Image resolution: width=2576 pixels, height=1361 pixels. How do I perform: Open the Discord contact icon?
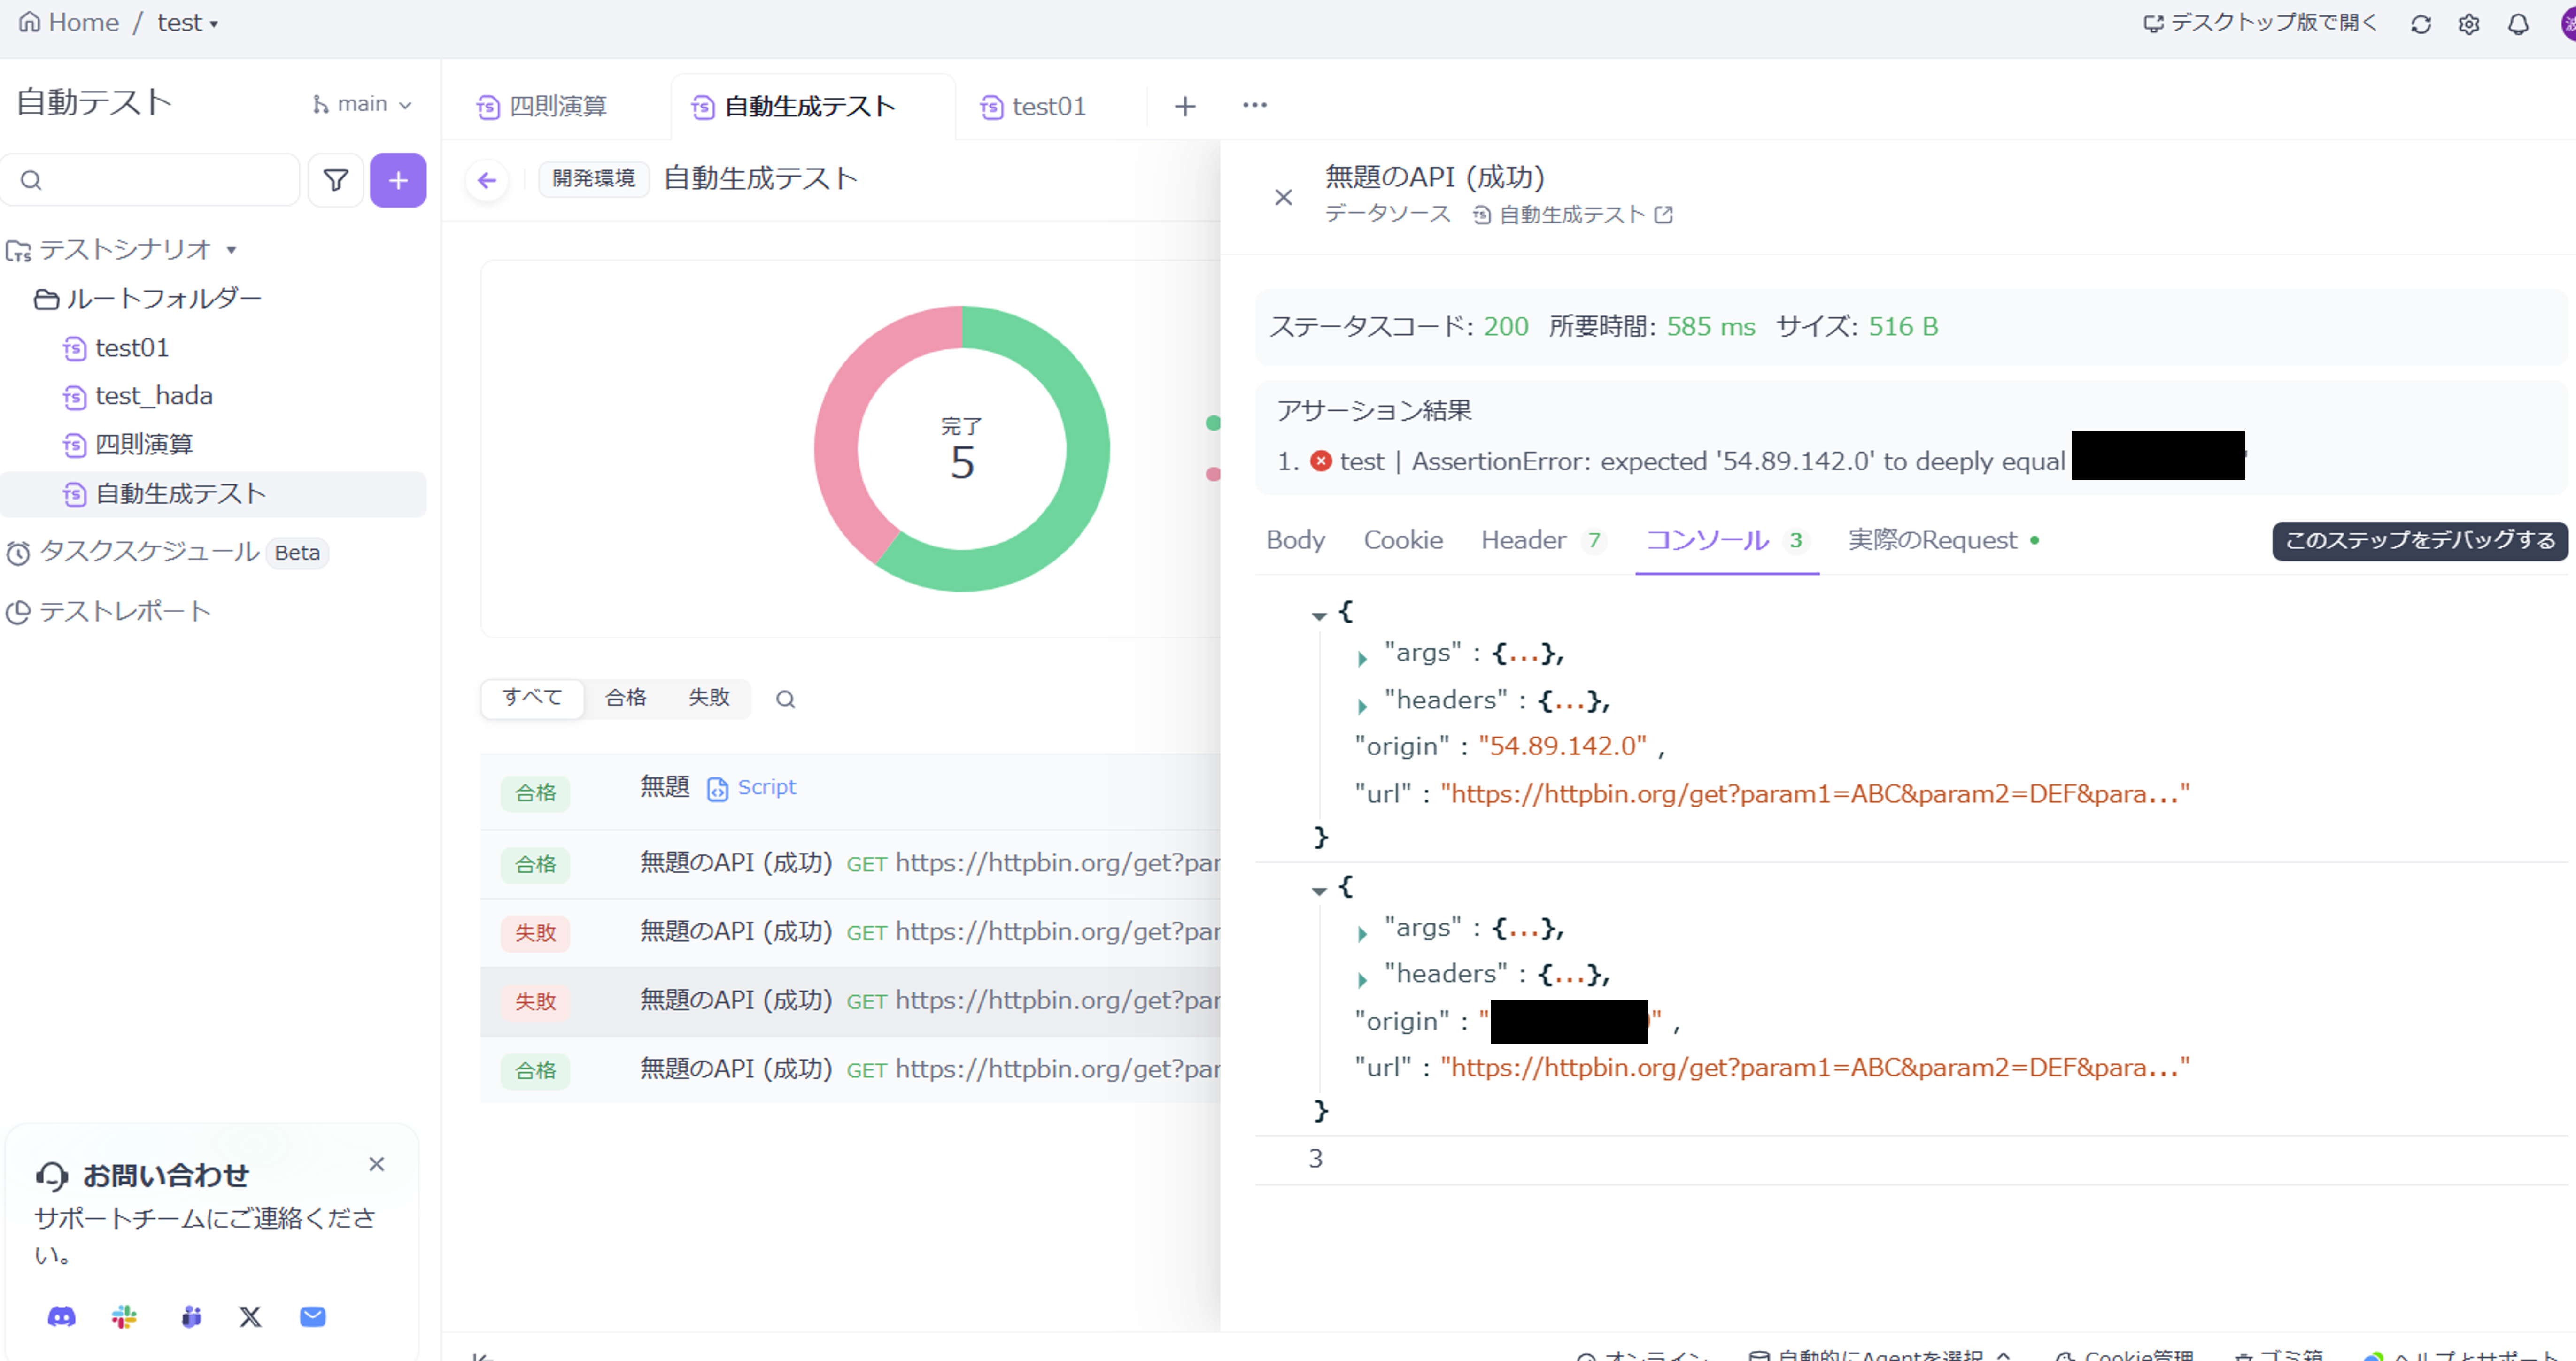point(61,1316)
